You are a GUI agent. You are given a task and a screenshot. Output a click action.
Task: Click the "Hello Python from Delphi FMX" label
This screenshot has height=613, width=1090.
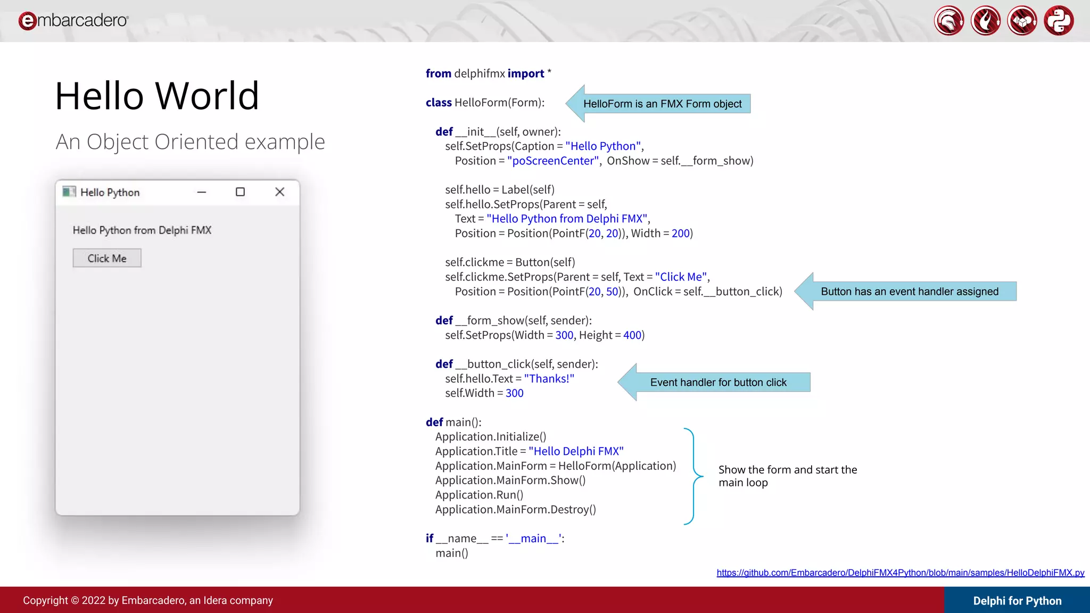coord(142,230)
